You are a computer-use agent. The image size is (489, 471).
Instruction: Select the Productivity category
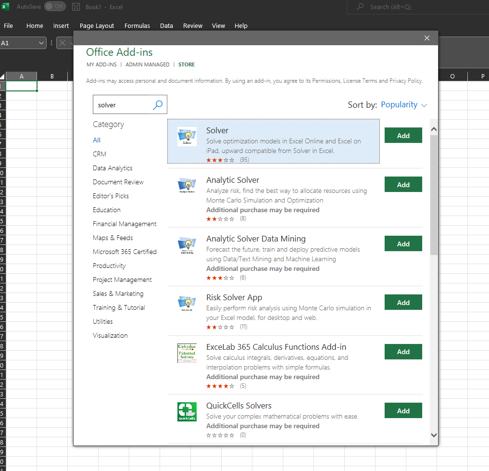click(x=109, y=266)
